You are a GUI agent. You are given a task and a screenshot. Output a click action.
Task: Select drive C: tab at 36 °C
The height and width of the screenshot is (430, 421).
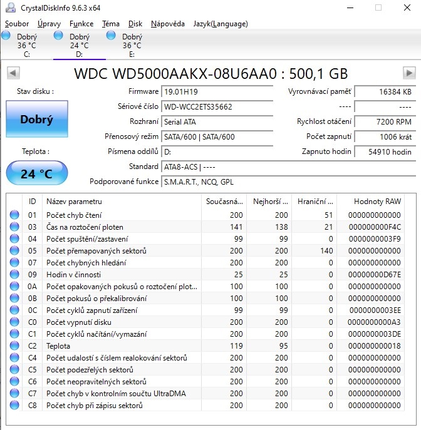[x=26, y=45]
